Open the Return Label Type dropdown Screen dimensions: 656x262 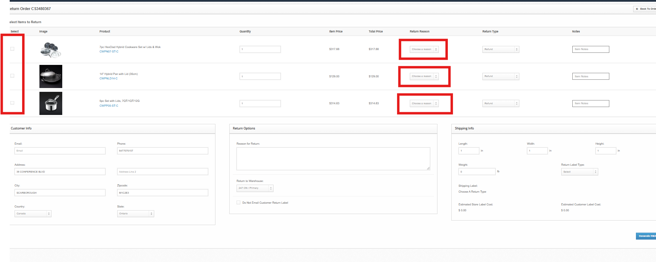(580, 172)
